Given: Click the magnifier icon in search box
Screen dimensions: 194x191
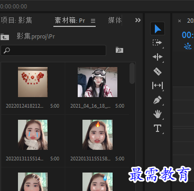Looking at the screenshot, I should pyautogui.click(x=7, y=51).
